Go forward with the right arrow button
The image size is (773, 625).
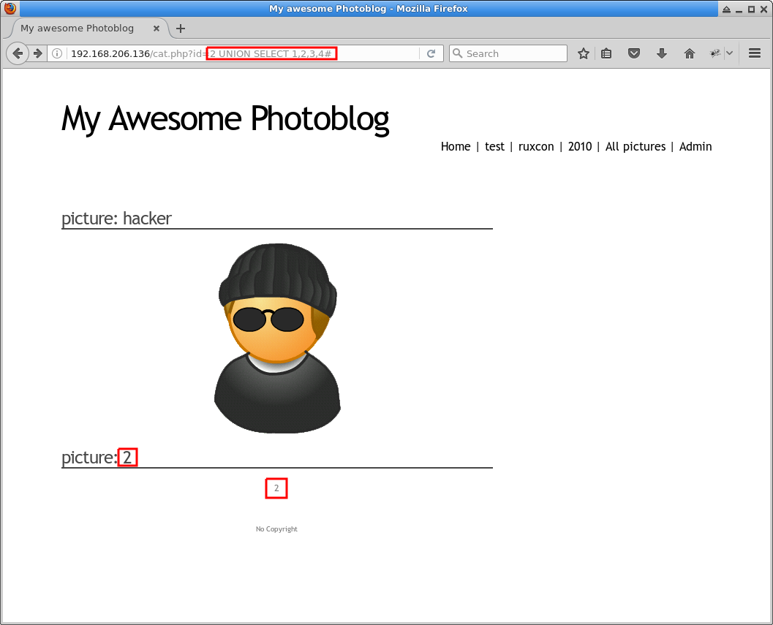click(38, 53)
